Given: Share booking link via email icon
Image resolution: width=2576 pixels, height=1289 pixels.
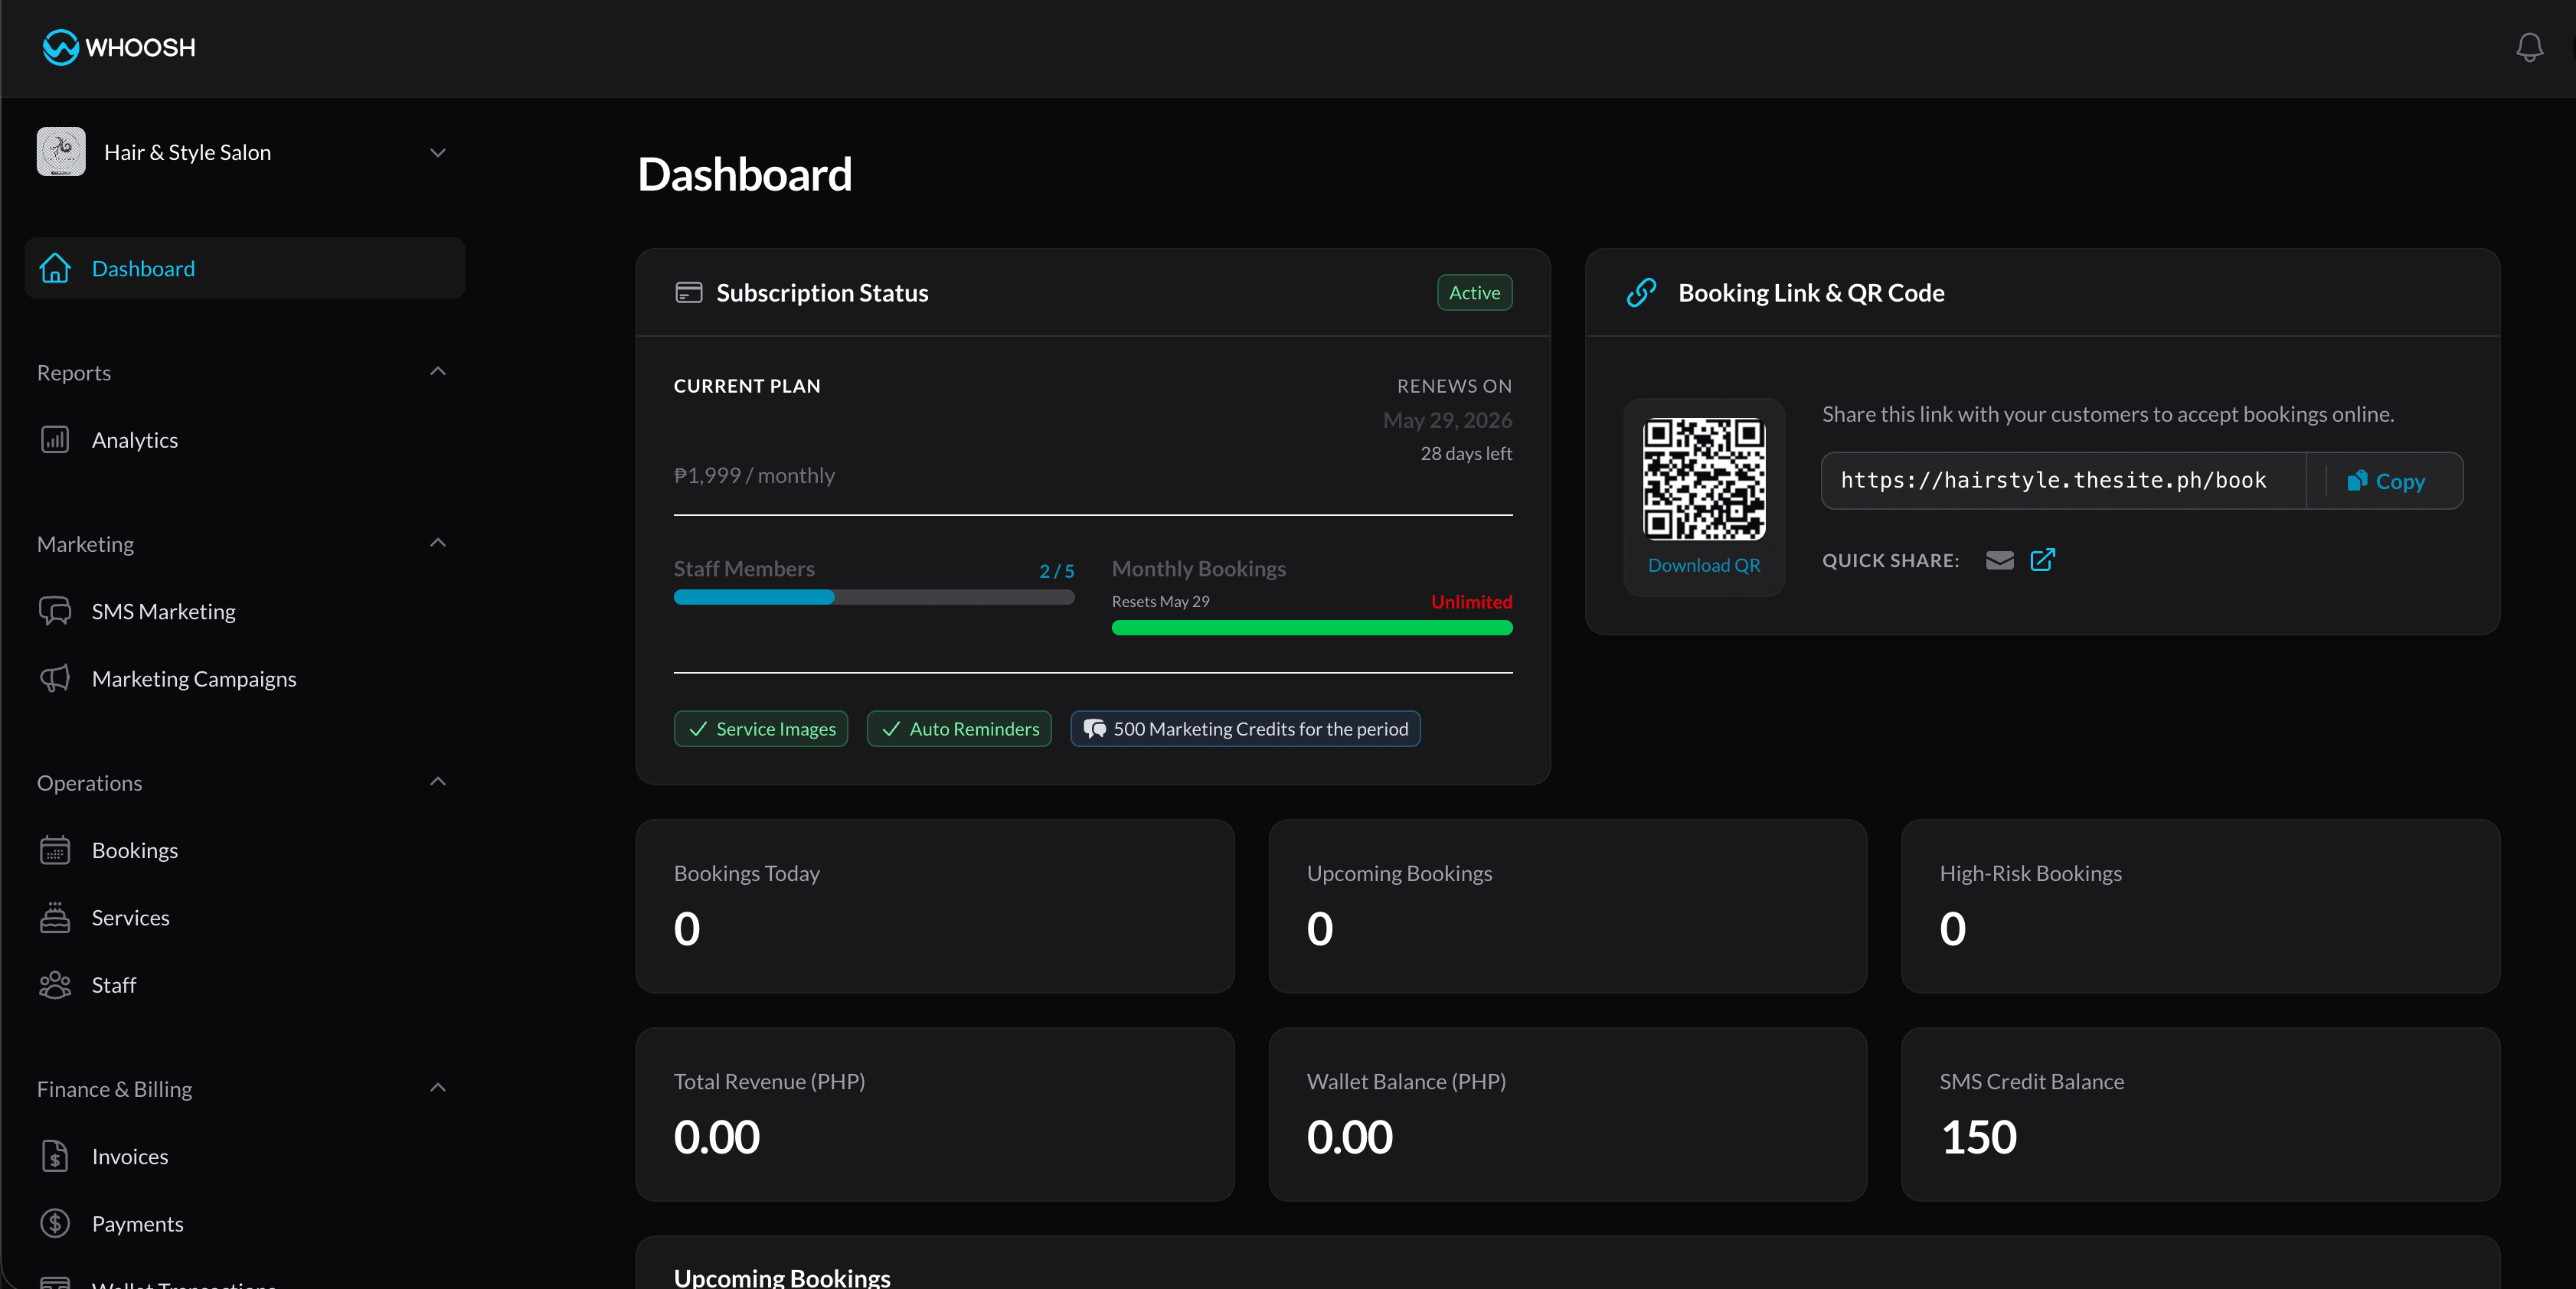Looking at the screenshot, I should point(2000,560).
